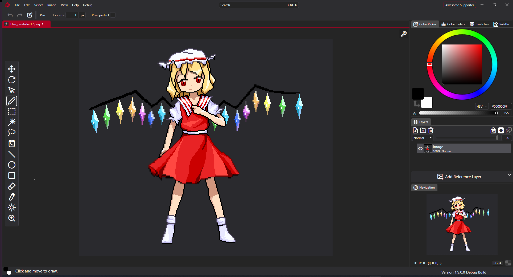Toggle the layer mask option

coord(501,131)
